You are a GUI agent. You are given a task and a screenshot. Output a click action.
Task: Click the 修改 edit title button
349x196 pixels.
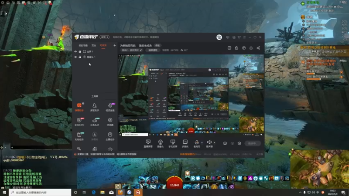pyautogui.click(x=157, y=45)
